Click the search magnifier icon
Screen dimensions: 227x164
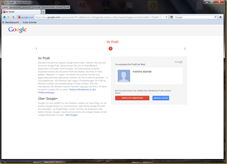click(x=215, y=17)
